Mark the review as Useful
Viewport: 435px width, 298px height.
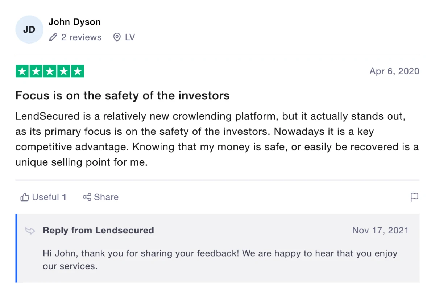tap(43, 197)
